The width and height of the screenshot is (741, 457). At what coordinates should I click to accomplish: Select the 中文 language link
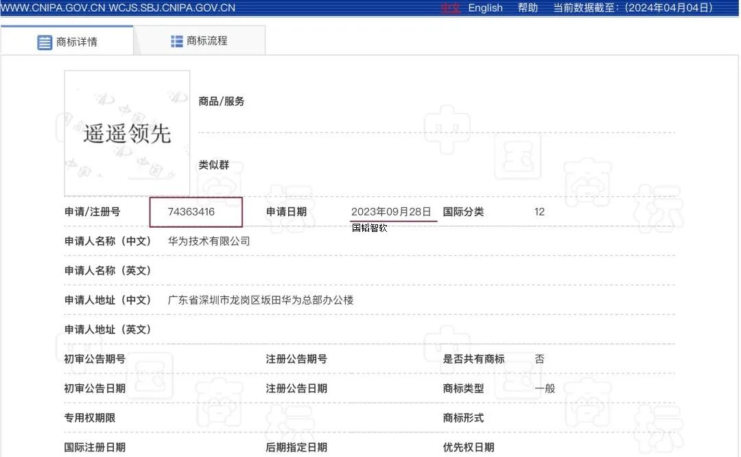click(x=450, y=8)
